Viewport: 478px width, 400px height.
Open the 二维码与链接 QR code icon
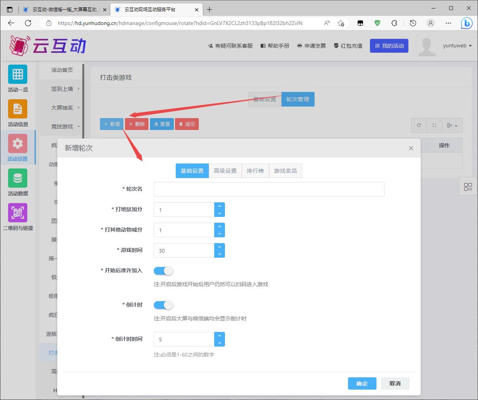[18, 213]
